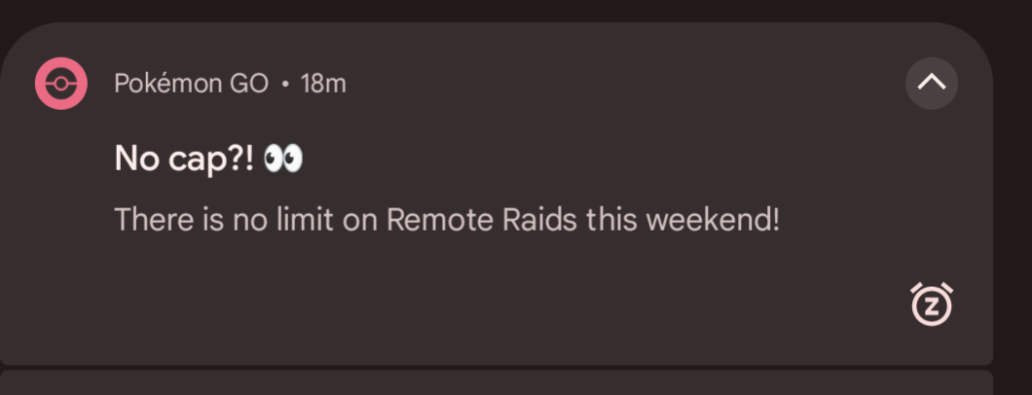
Task: Tap the dot separator before "18m"
Action: click(x=284, y=85)
